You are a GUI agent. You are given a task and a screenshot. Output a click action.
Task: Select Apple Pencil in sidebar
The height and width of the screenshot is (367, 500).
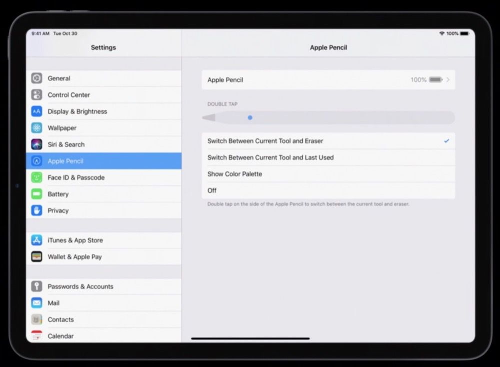point(104,161)
